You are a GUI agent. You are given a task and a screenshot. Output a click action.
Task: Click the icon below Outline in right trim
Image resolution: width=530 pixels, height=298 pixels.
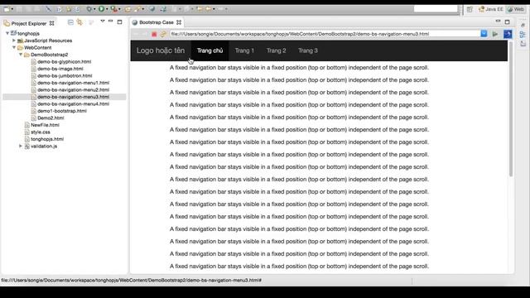(523, 44)
